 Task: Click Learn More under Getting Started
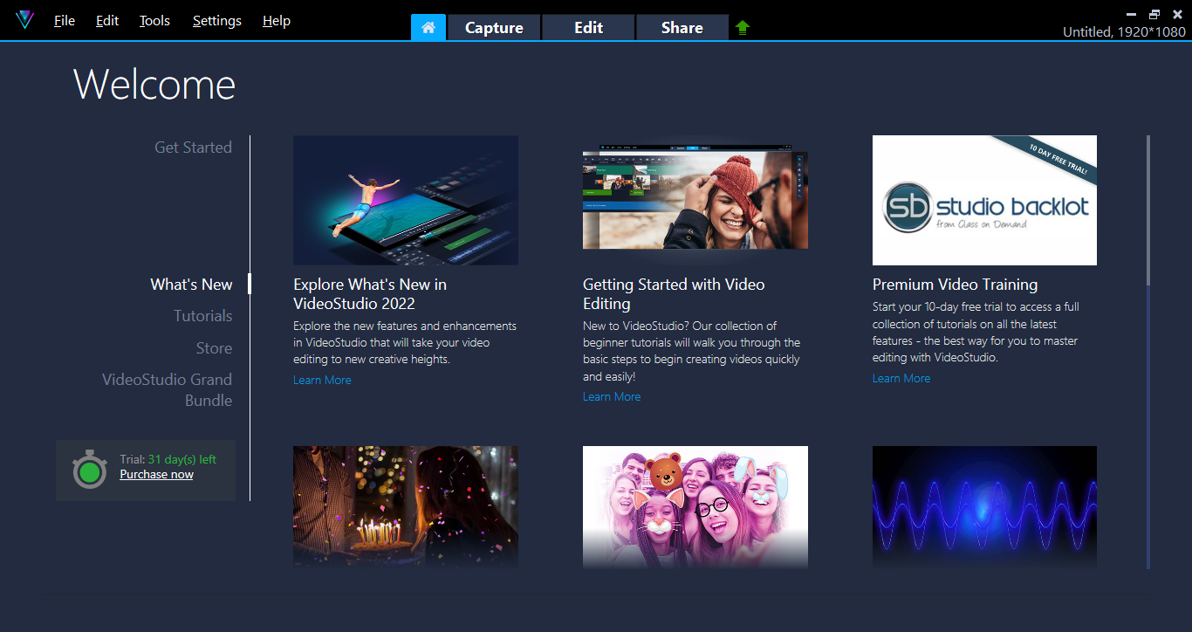612,396
